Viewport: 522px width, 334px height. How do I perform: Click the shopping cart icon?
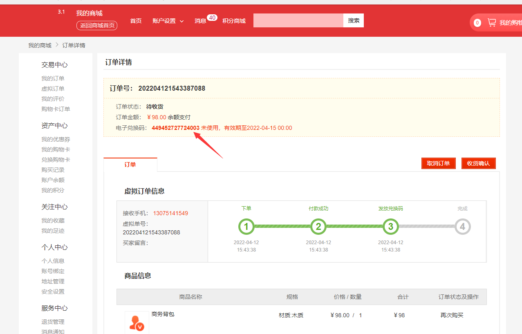click(x=491, y=23)
